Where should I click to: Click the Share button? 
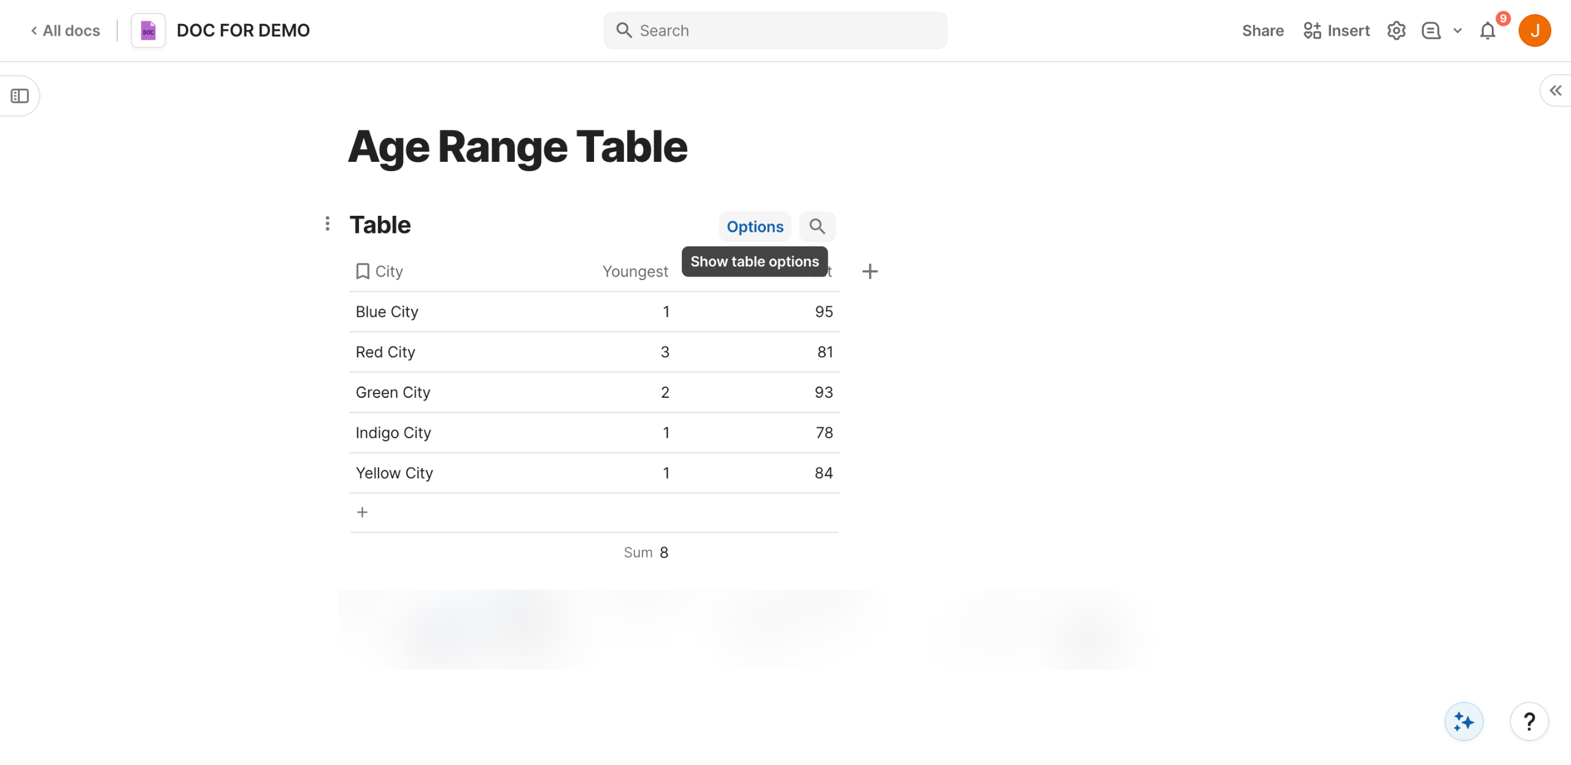(1262, 31)
